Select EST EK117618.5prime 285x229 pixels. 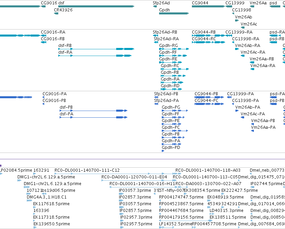(x=52, y=204)
